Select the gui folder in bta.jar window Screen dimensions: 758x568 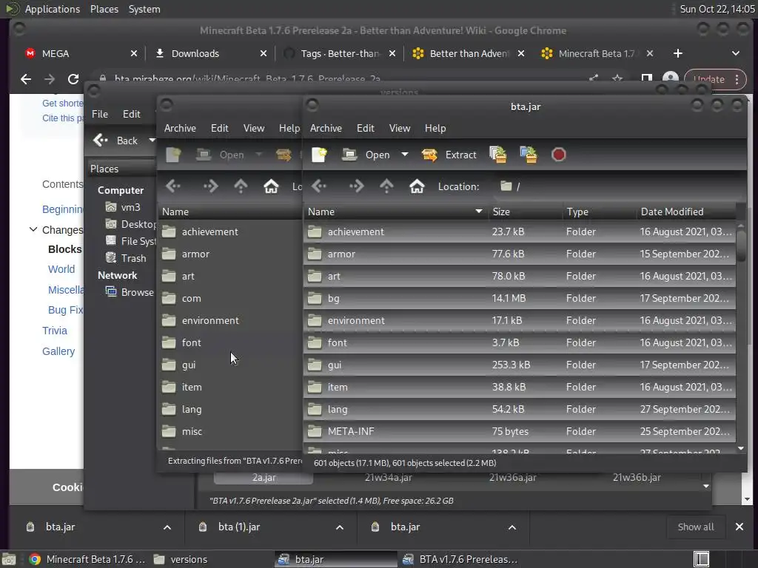519,365
